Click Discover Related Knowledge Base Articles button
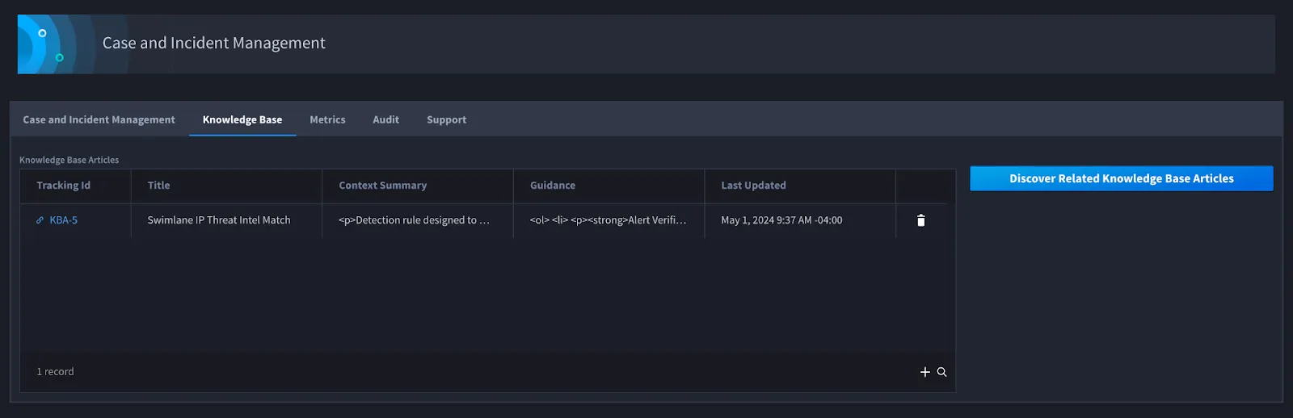The width and height of the screenshot is (1293, 418). point(1121,178)
